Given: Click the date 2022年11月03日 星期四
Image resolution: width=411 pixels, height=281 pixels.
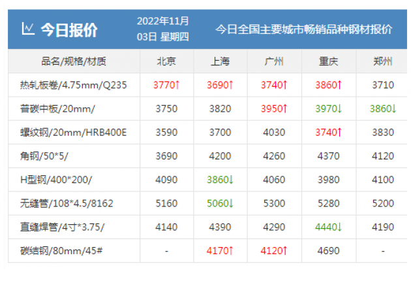Looking at the screenshot, I should 162,29.
